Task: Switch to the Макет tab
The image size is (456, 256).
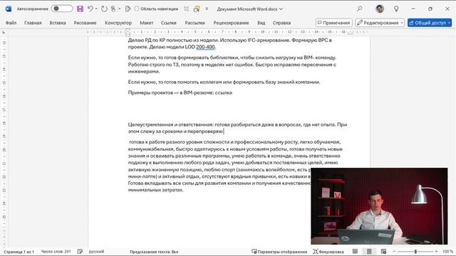Action: coord(146,23)
